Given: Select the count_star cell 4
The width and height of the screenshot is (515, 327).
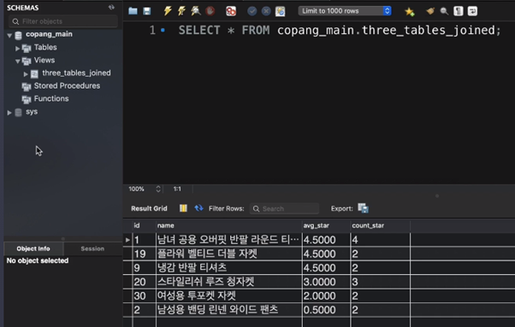Looking at the screenshot, I should (381, 240).
